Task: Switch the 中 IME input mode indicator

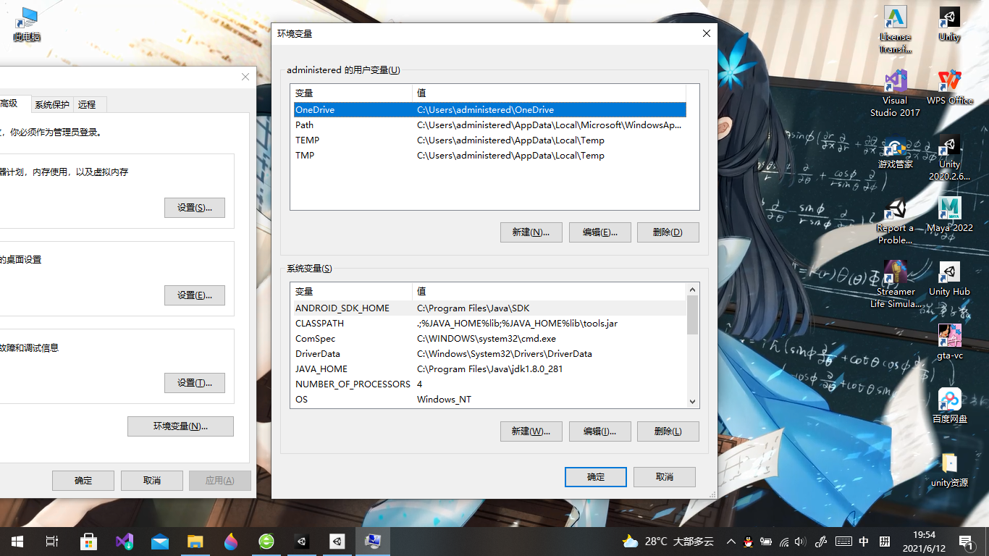Action: pyautogui.click(x=864, y=542)
